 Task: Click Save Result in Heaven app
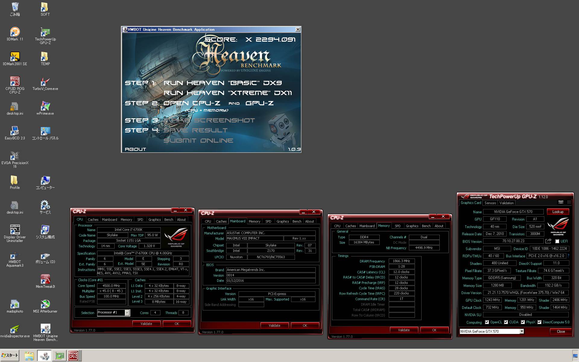point(195,130)
